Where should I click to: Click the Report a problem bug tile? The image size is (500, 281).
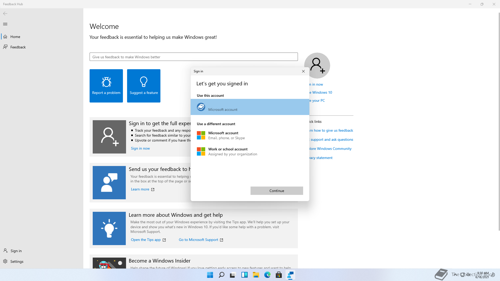coord(106,86)
